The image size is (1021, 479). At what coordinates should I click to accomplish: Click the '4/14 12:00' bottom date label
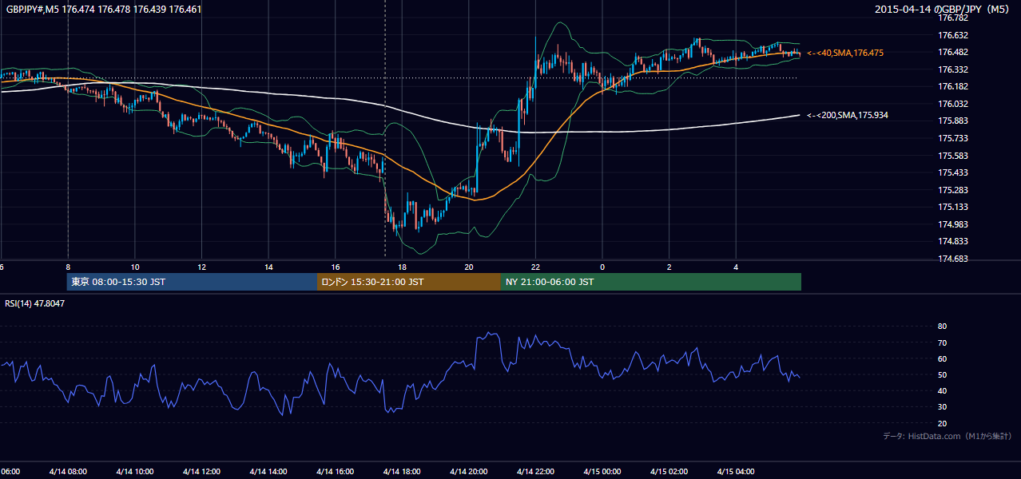point(202,472)
